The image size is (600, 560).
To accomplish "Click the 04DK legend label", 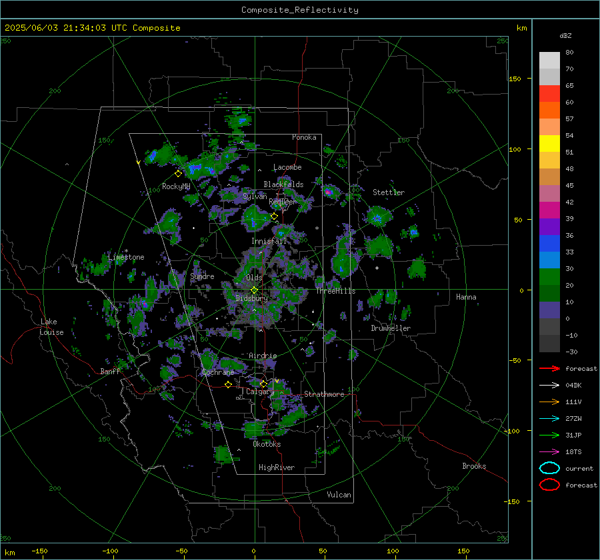I will point(573,386).
